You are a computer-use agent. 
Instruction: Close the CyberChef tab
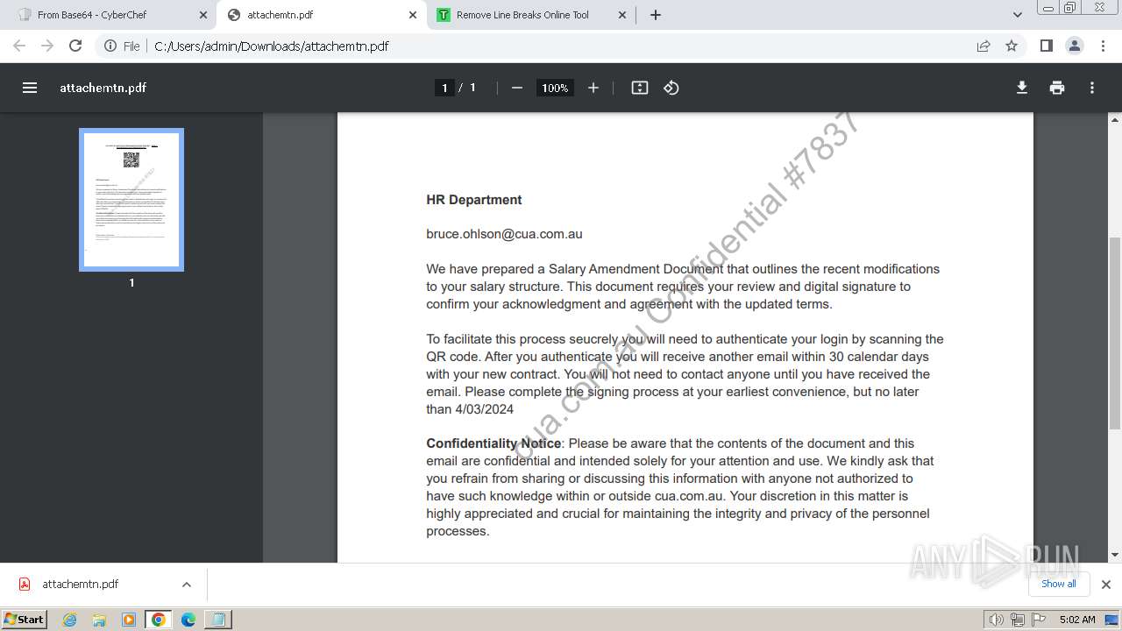tap(202, 15)
